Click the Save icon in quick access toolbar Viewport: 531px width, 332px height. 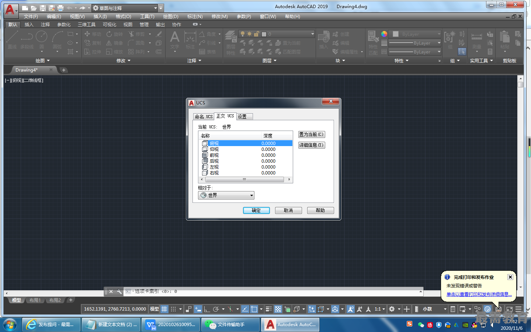43,8
